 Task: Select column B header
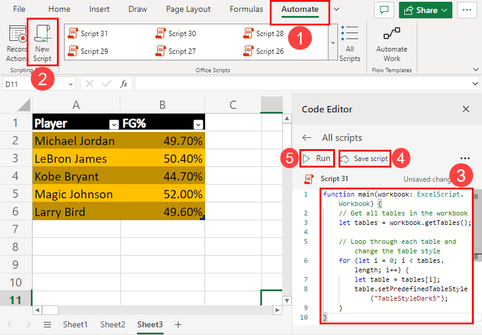[x=162, y=105]
